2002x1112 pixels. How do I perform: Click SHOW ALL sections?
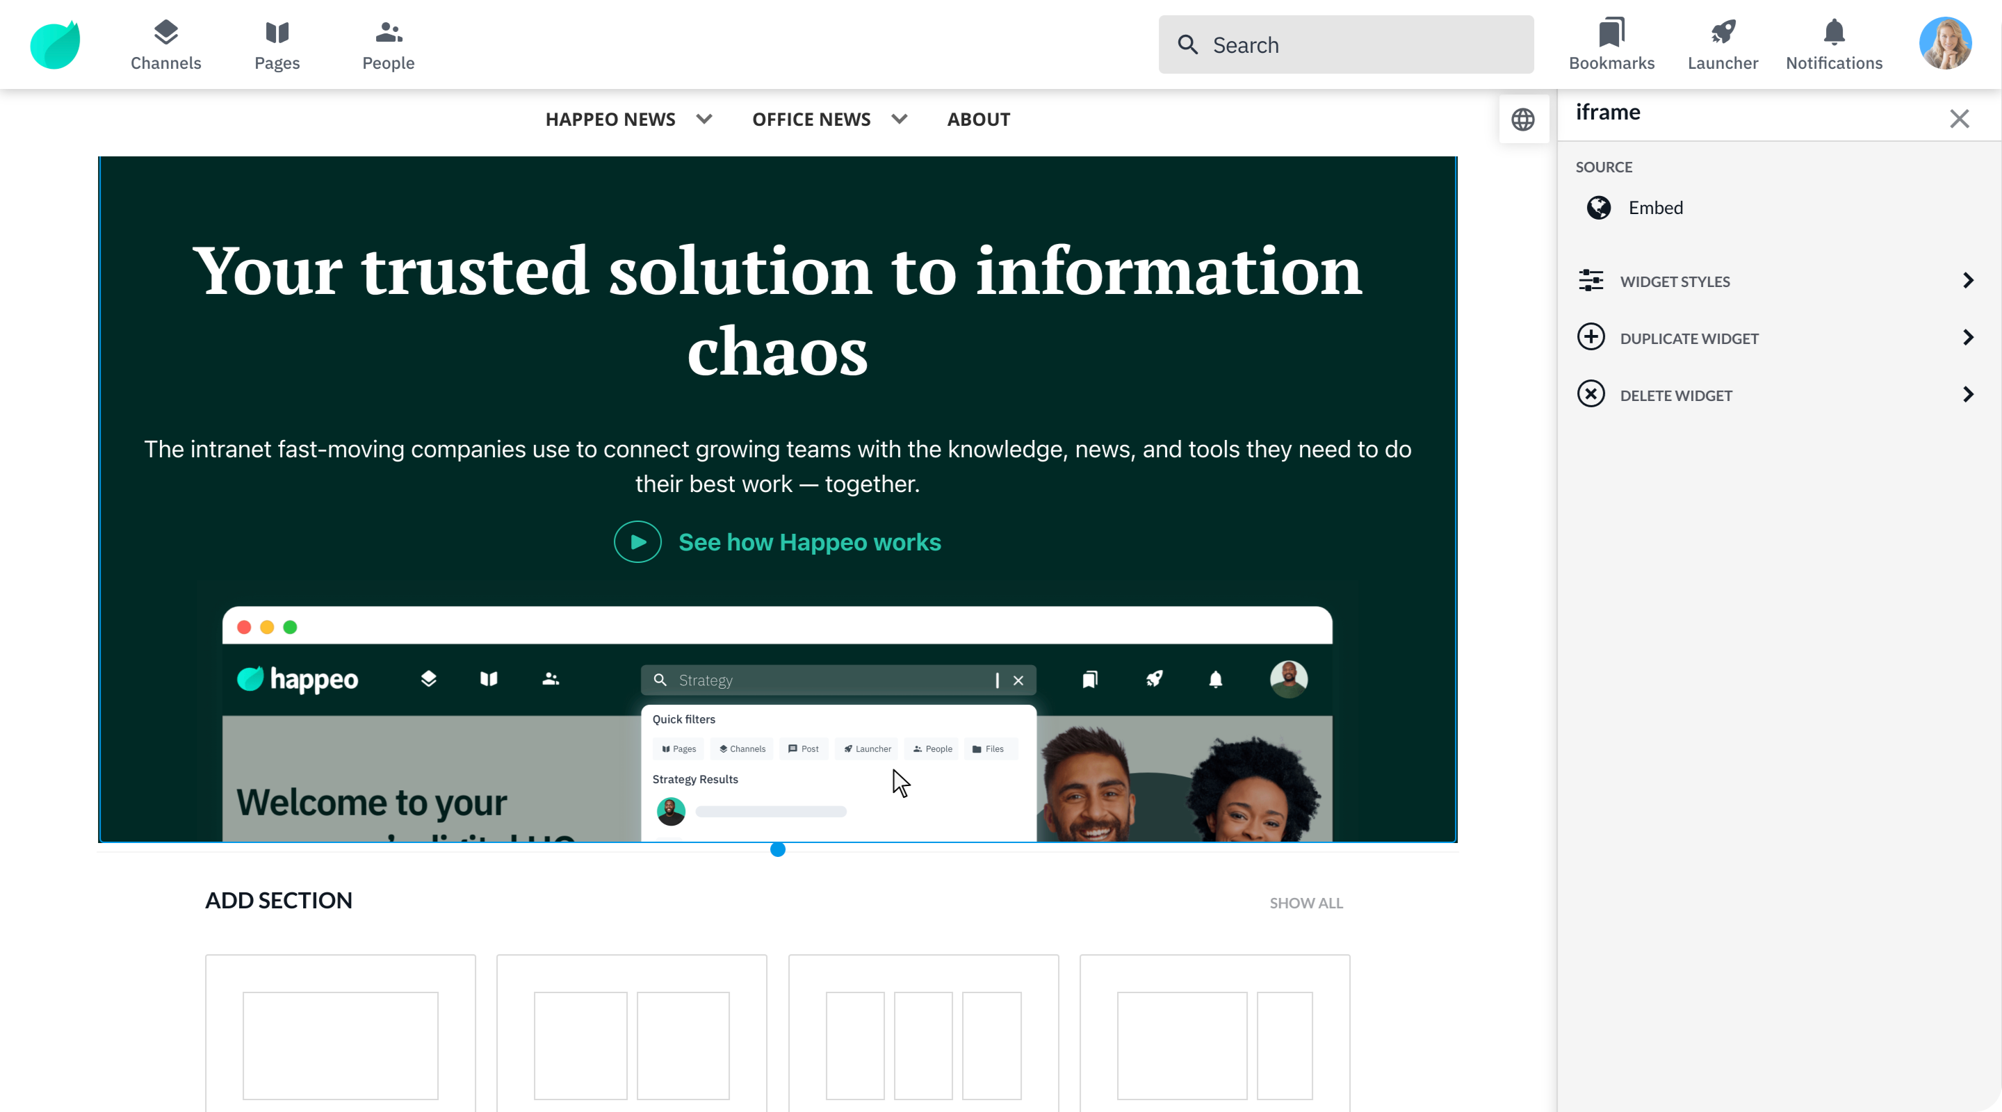[x=1305, y=903]
